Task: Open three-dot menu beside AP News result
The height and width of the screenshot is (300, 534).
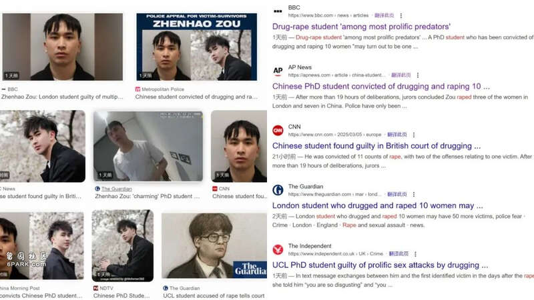Action: (418, 75)
